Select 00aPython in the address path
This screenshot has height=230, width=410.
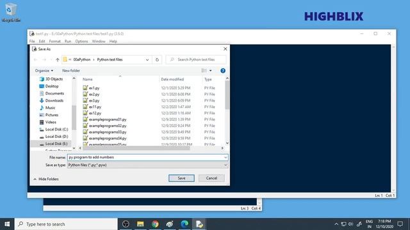pyautogui.click(x=81, y=59)
